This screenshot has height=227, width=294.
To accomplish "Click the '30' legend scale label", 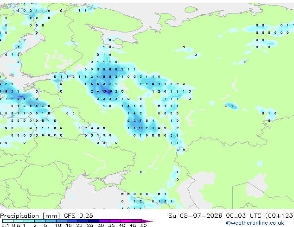I will click(x=101, y=225).
